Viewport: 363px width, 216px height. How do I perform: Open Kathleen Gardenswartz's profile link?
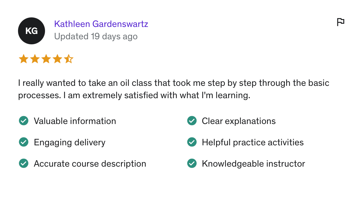[101, 24]
